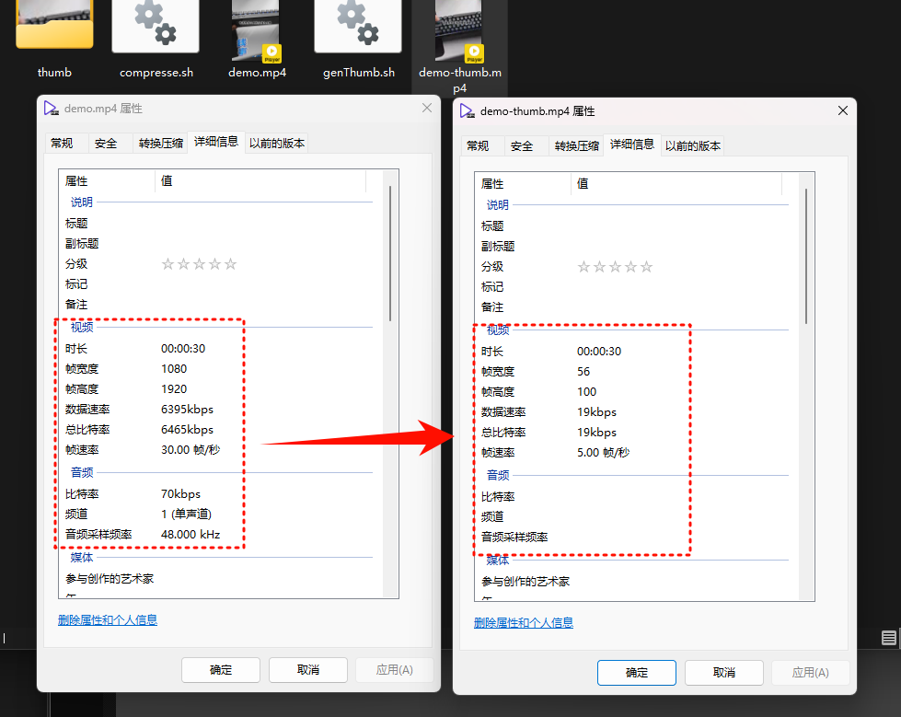
Task: Open 以前的版本 tab in demo-thumb.mp4 properties
Action: point(692,146)
